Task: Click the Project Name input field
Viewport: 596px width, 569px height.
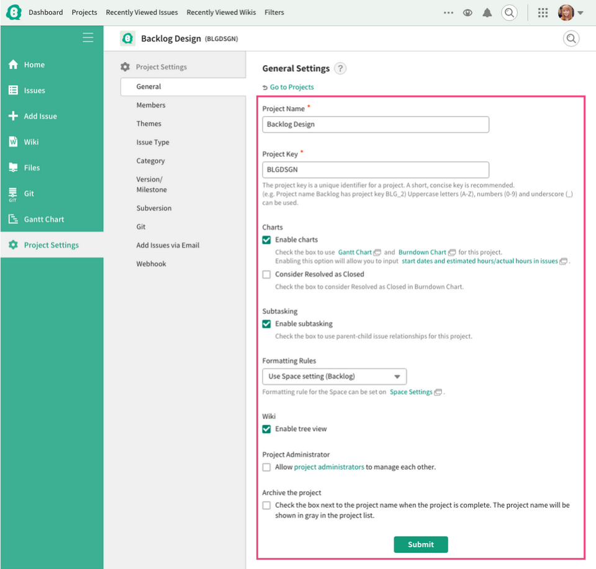Action: click(376, 125)
